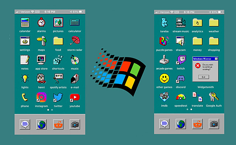The image size is (236, 145).
Task: Open the calandar app icon
Action: 25,22
